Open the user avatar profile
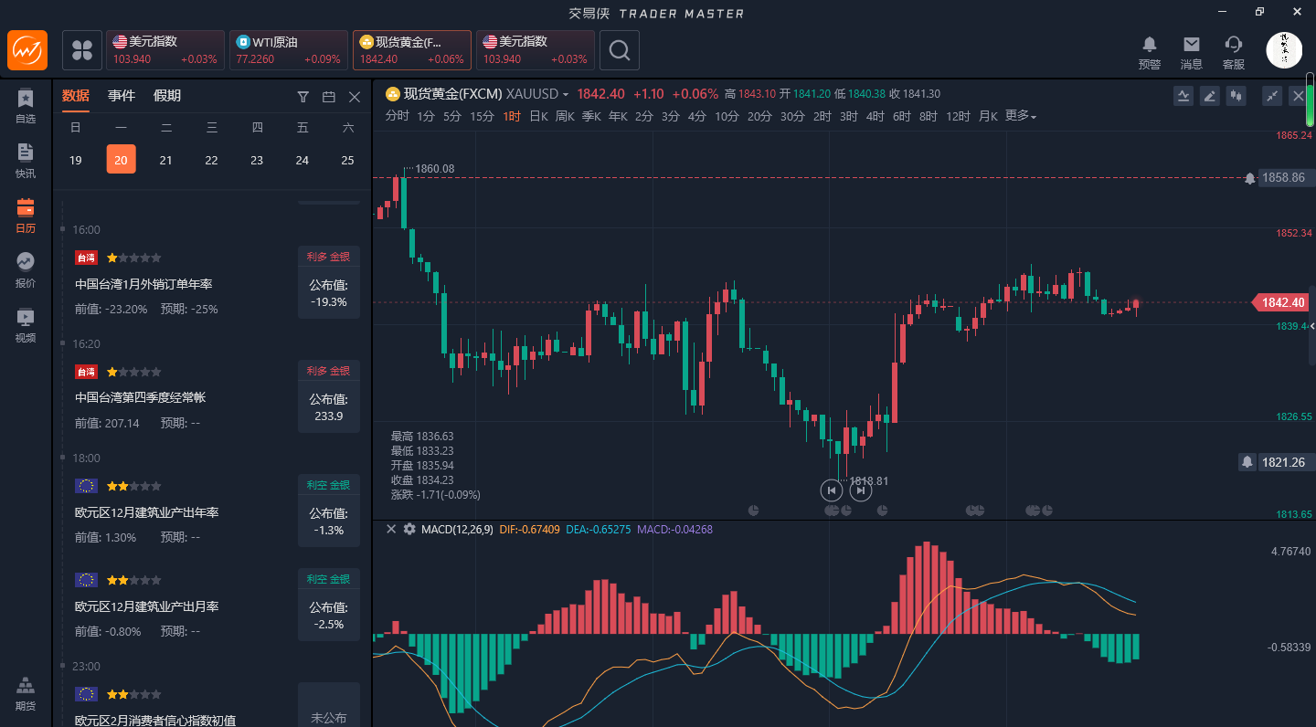Viewport: 1316px width, 727px height. 1284,50
